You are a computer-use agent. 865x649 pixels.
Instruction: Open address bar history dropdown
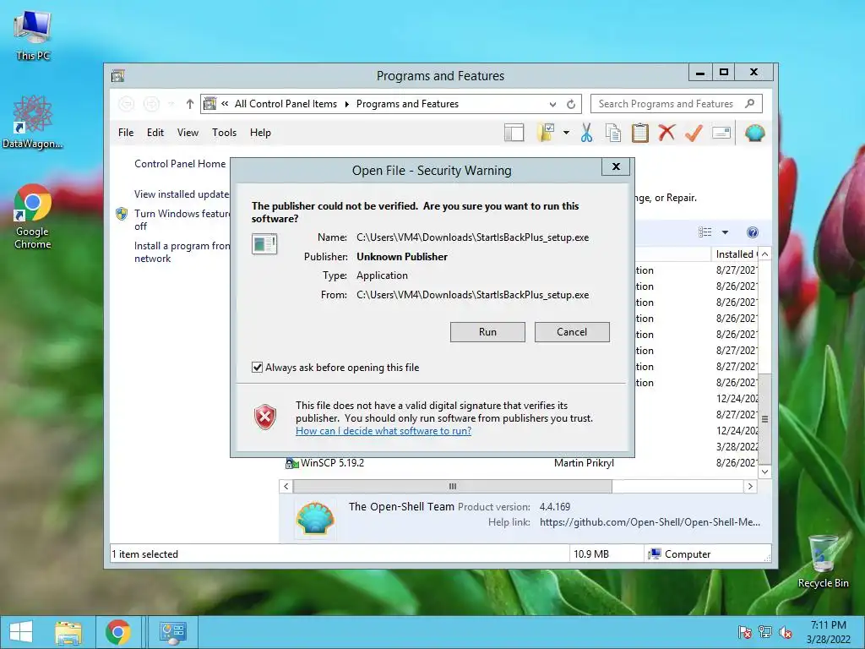coord(552,104)
